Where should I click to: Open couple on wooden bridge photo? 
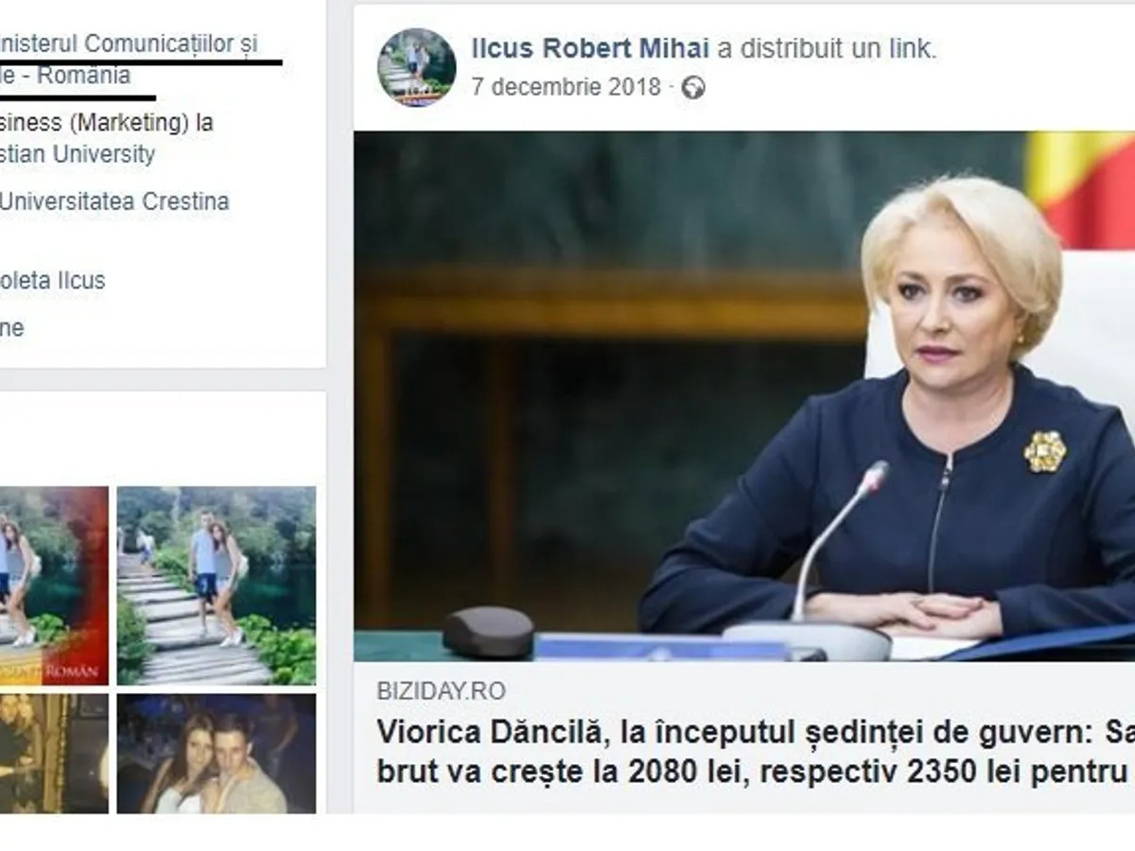coord(217,585)
